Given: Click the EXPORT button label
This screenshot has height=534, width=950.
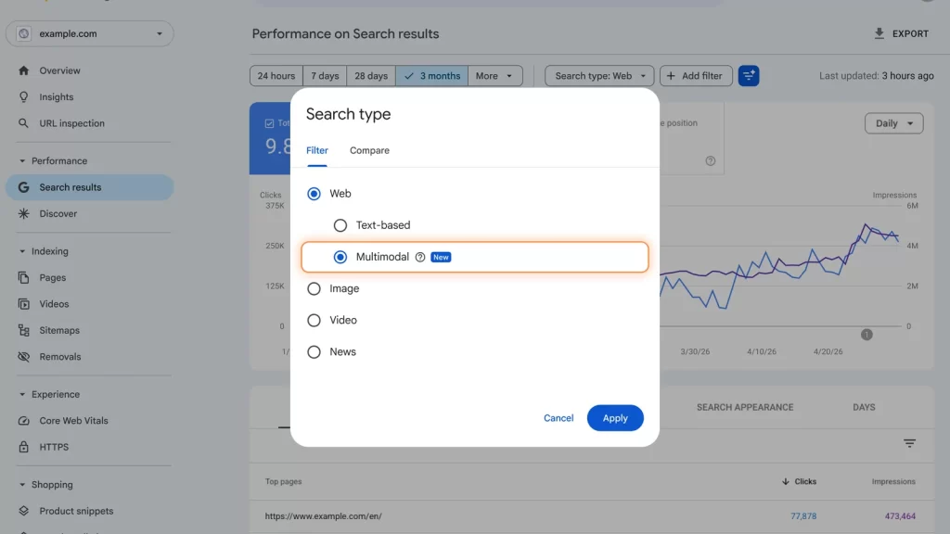Looking at the screenshot, I should pos(910,34).
